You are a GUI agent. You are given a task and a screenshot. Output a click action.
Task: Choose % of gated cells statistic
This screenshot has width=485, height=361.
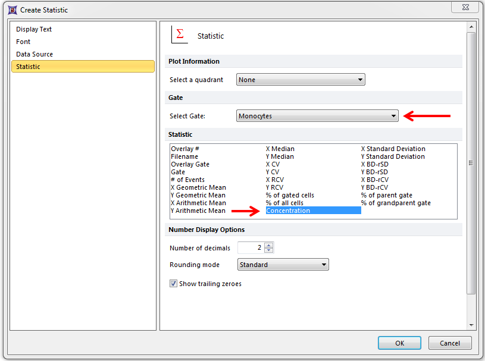(x=290, y=195)
